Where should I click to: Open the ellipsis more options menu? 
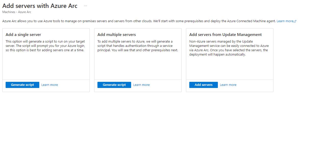pos(85,6)
